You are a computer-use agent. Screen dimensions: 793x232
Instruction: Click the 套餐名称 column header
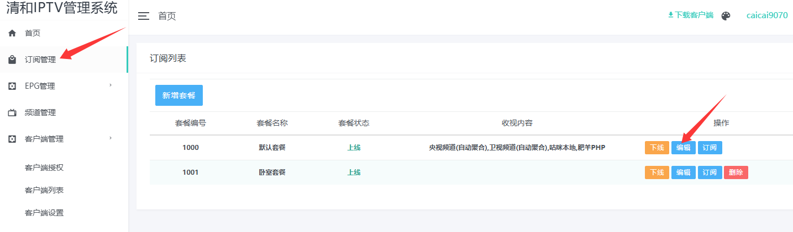[272, 123]
